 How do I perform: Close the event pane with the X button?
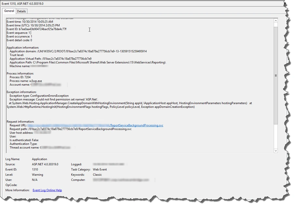click(x=285, y=3)
